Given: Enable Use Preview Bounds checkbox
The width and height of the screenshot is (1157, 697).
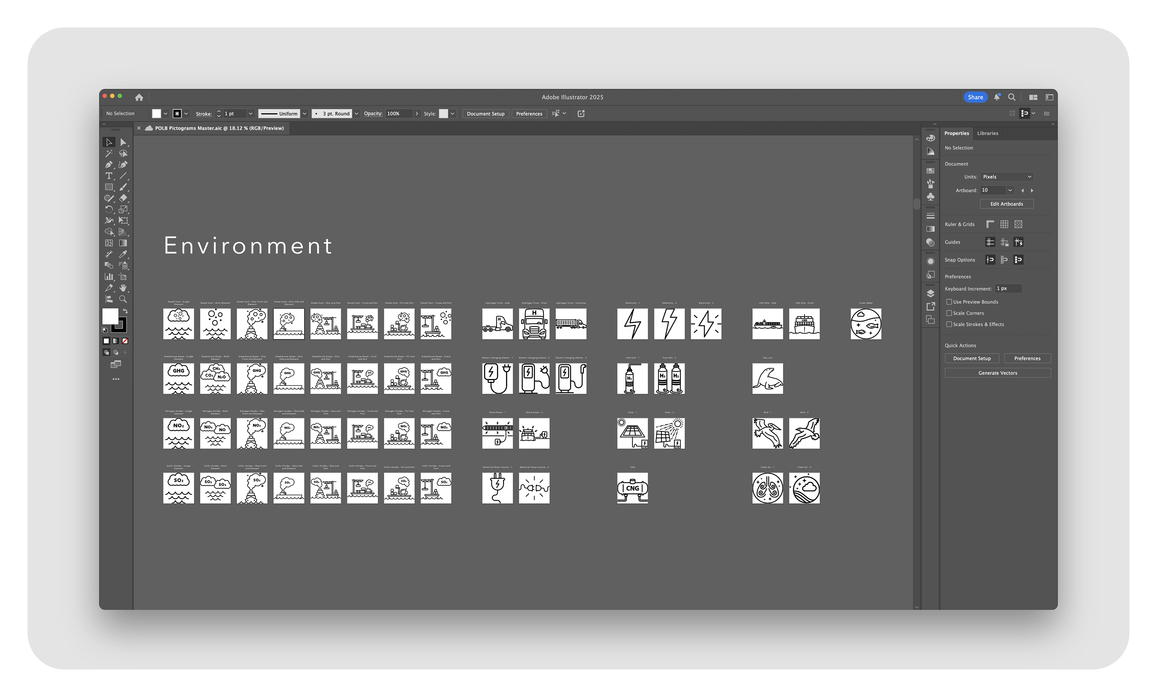Looking at the screenshot, I should click(x=949, y=302).
